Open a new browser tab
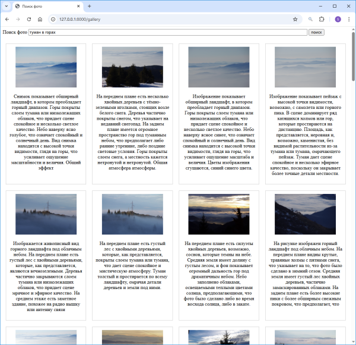 click(89, 6)
